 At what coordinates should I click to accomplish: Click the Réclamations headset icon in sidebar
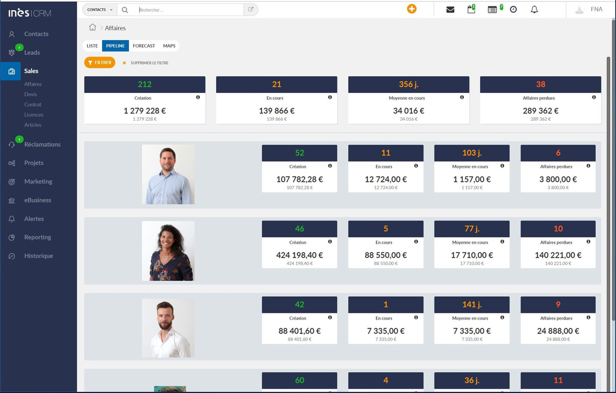tap(12, 145)
